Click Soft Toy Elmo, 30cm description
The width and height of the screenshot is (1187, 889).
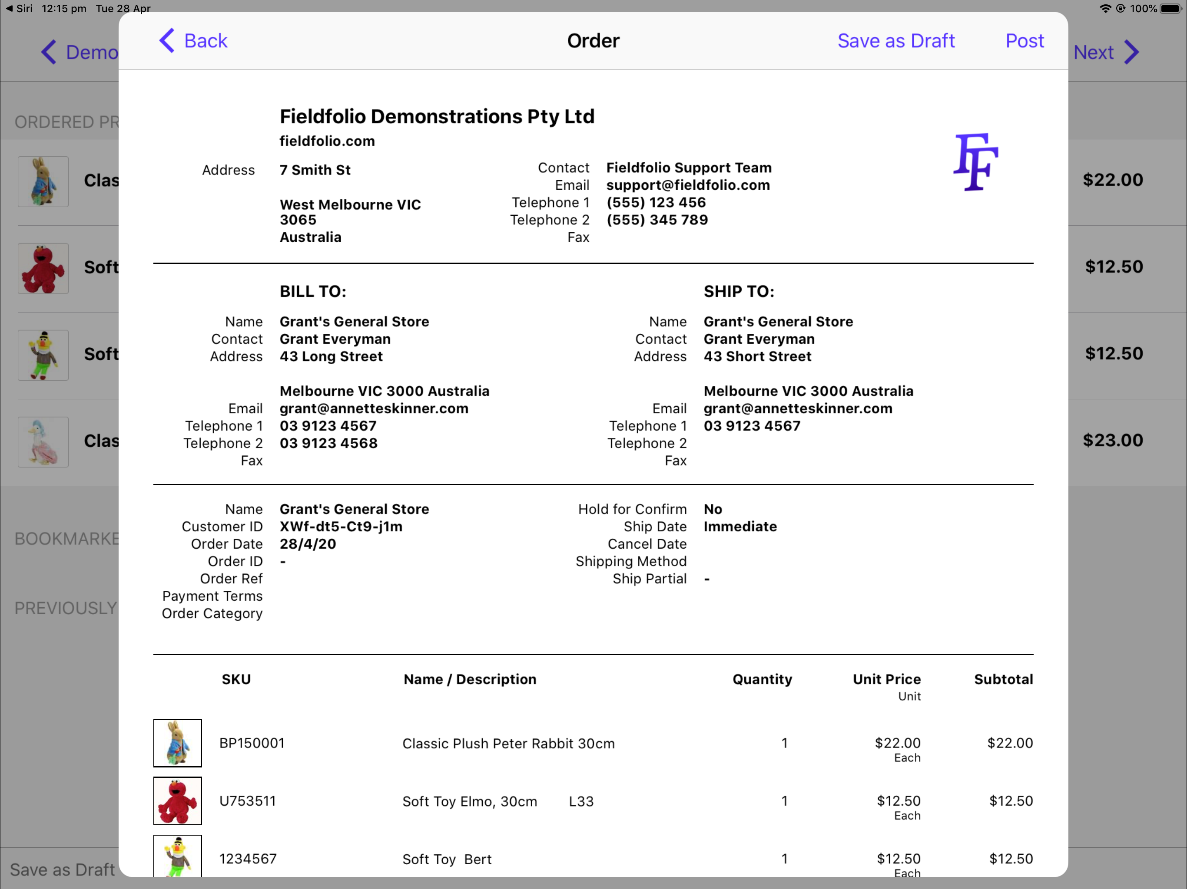470,801
